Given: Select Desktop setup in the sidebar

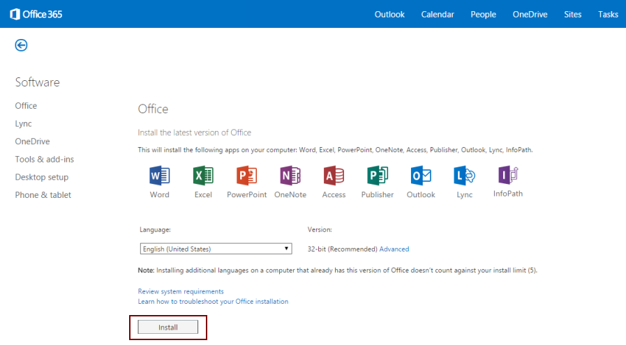Looking at the screenshot, I should (x=41, y=177).
